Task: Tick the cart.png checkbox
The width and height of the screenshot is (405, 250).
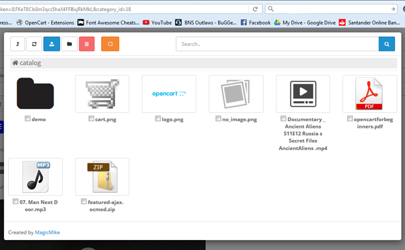Action: [91, 119]
